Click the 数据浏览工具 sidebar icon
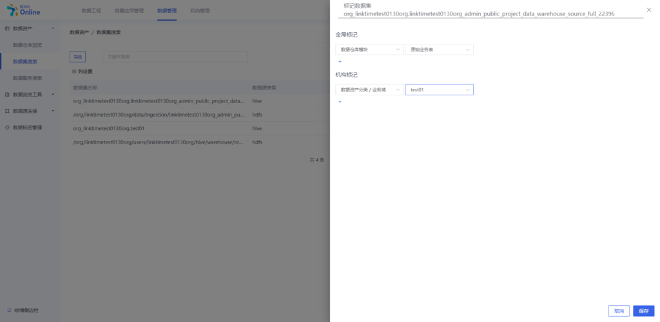The width and height of the screenshot is (660, 322). tap(7, 95)
